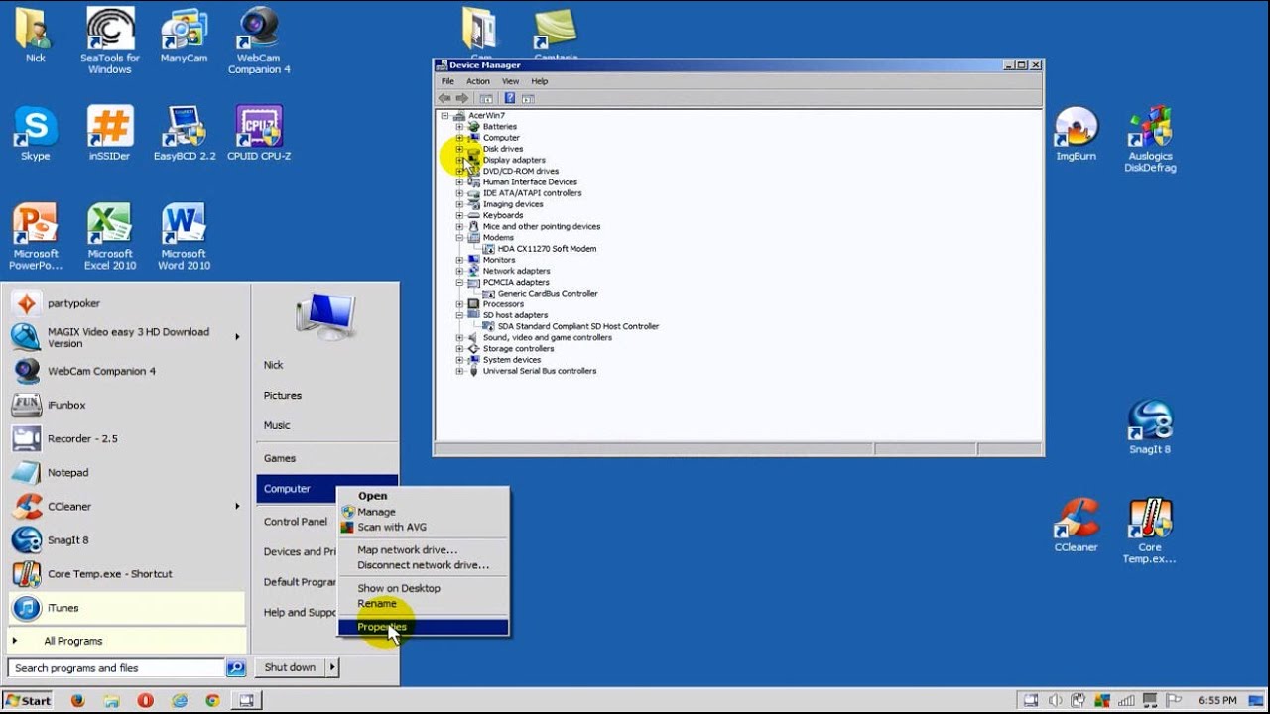The width and height of the screenshot is (1270, 714).
Task: Click Help question-mark icon in Device Manager toolbar
Action: pos(509,98)
